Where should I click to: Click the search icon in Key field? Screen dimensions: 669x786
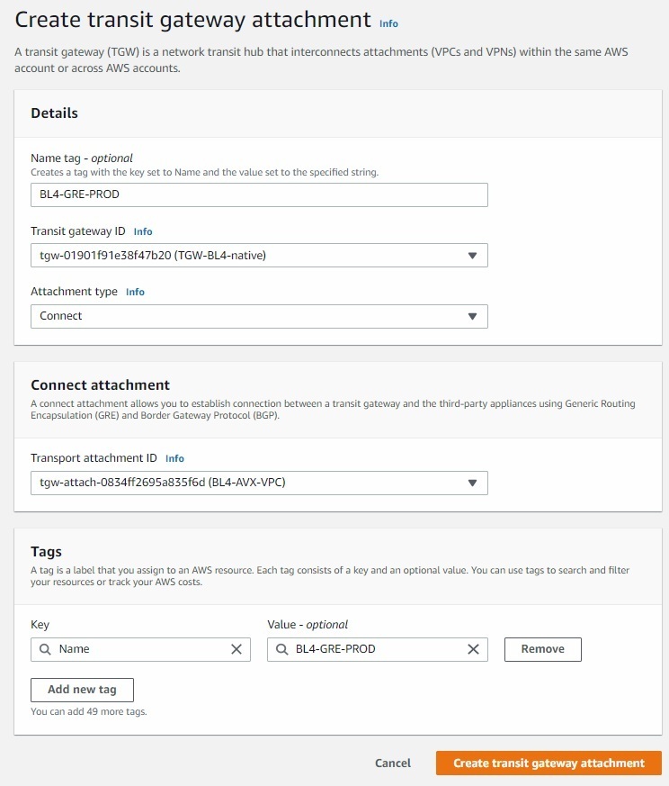point(45,649)
